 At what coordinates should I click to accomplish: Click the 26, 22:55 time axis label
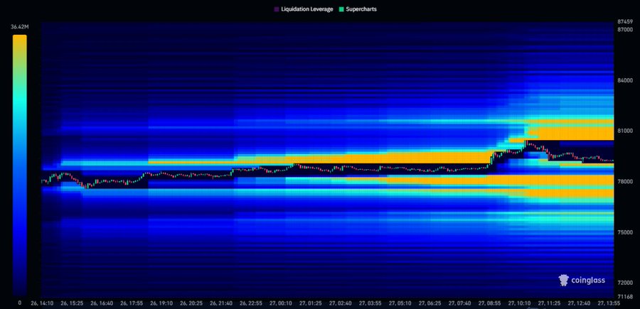251,303
